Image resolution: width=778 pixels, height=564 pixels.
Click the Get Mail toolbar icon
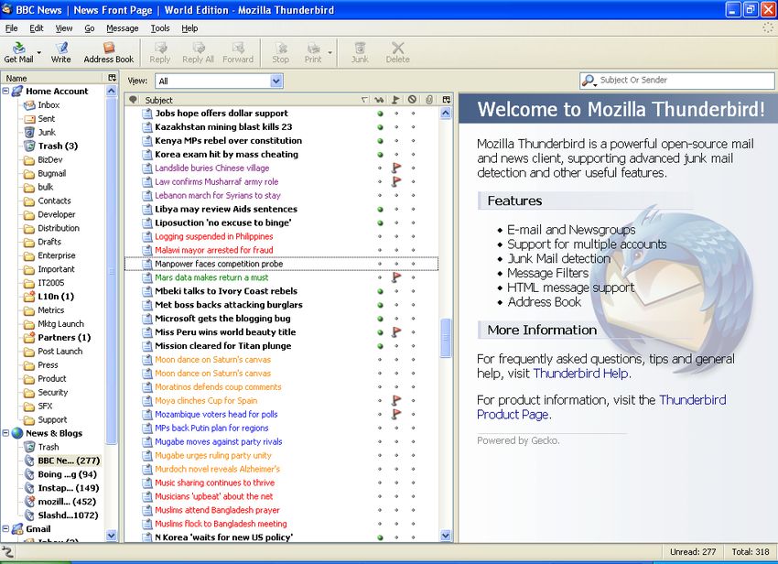tap(18, 52)
